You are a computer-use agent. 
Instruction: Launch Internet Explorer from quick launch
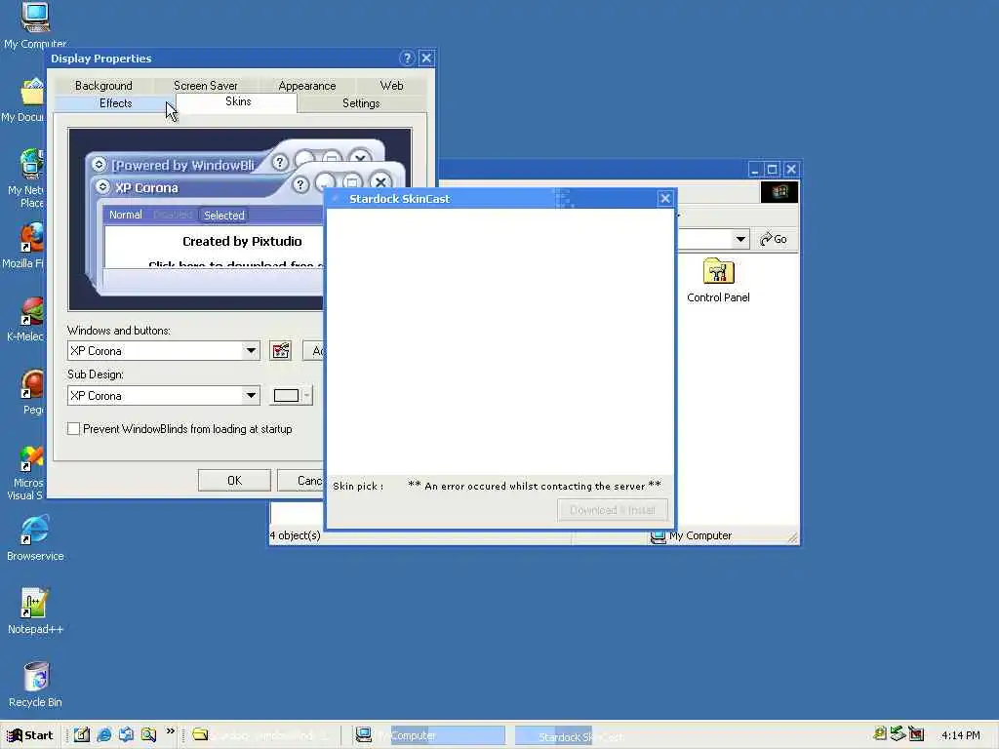(103, 734)
